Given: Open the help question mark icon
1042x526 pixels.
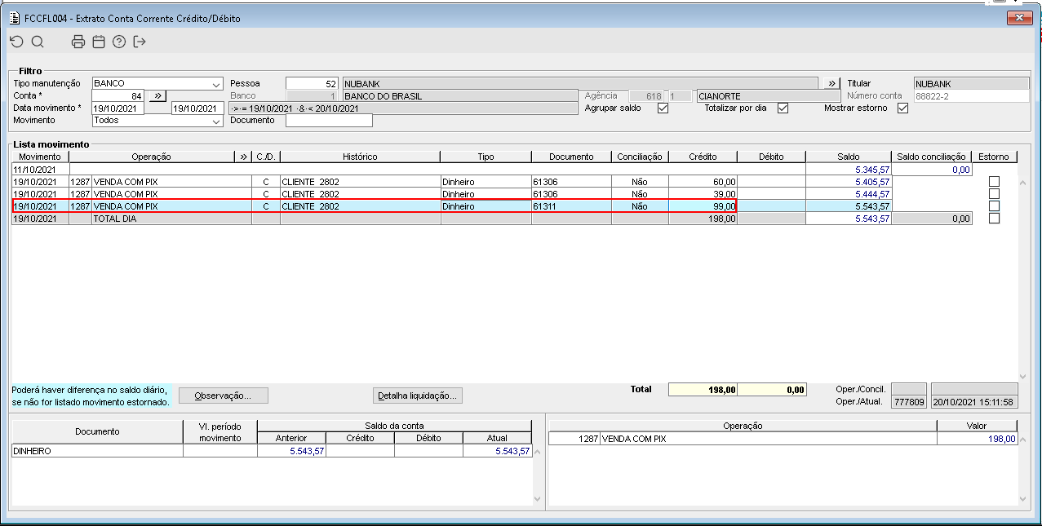Looking at the screenshot, I should [x=119, y=42].
